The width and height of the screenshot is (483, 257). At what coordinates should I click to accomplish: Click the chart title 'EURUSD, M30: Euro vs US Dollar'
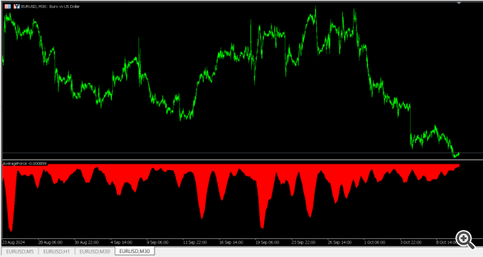click(x=50, y=6)
